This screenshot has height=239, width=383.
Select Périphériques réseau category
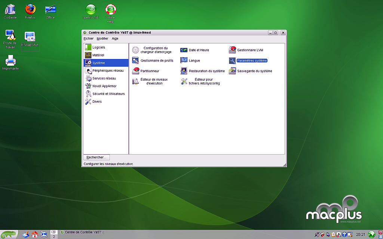coord(106,71)
